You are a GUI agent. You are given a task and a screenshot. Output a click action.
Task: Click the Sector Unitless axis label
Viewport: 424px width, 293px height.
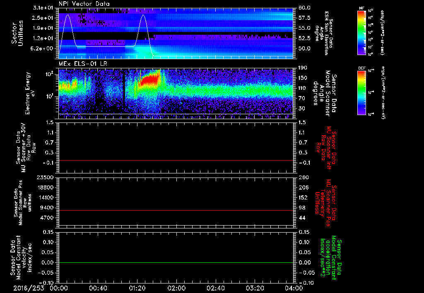(x=17, y=33)
